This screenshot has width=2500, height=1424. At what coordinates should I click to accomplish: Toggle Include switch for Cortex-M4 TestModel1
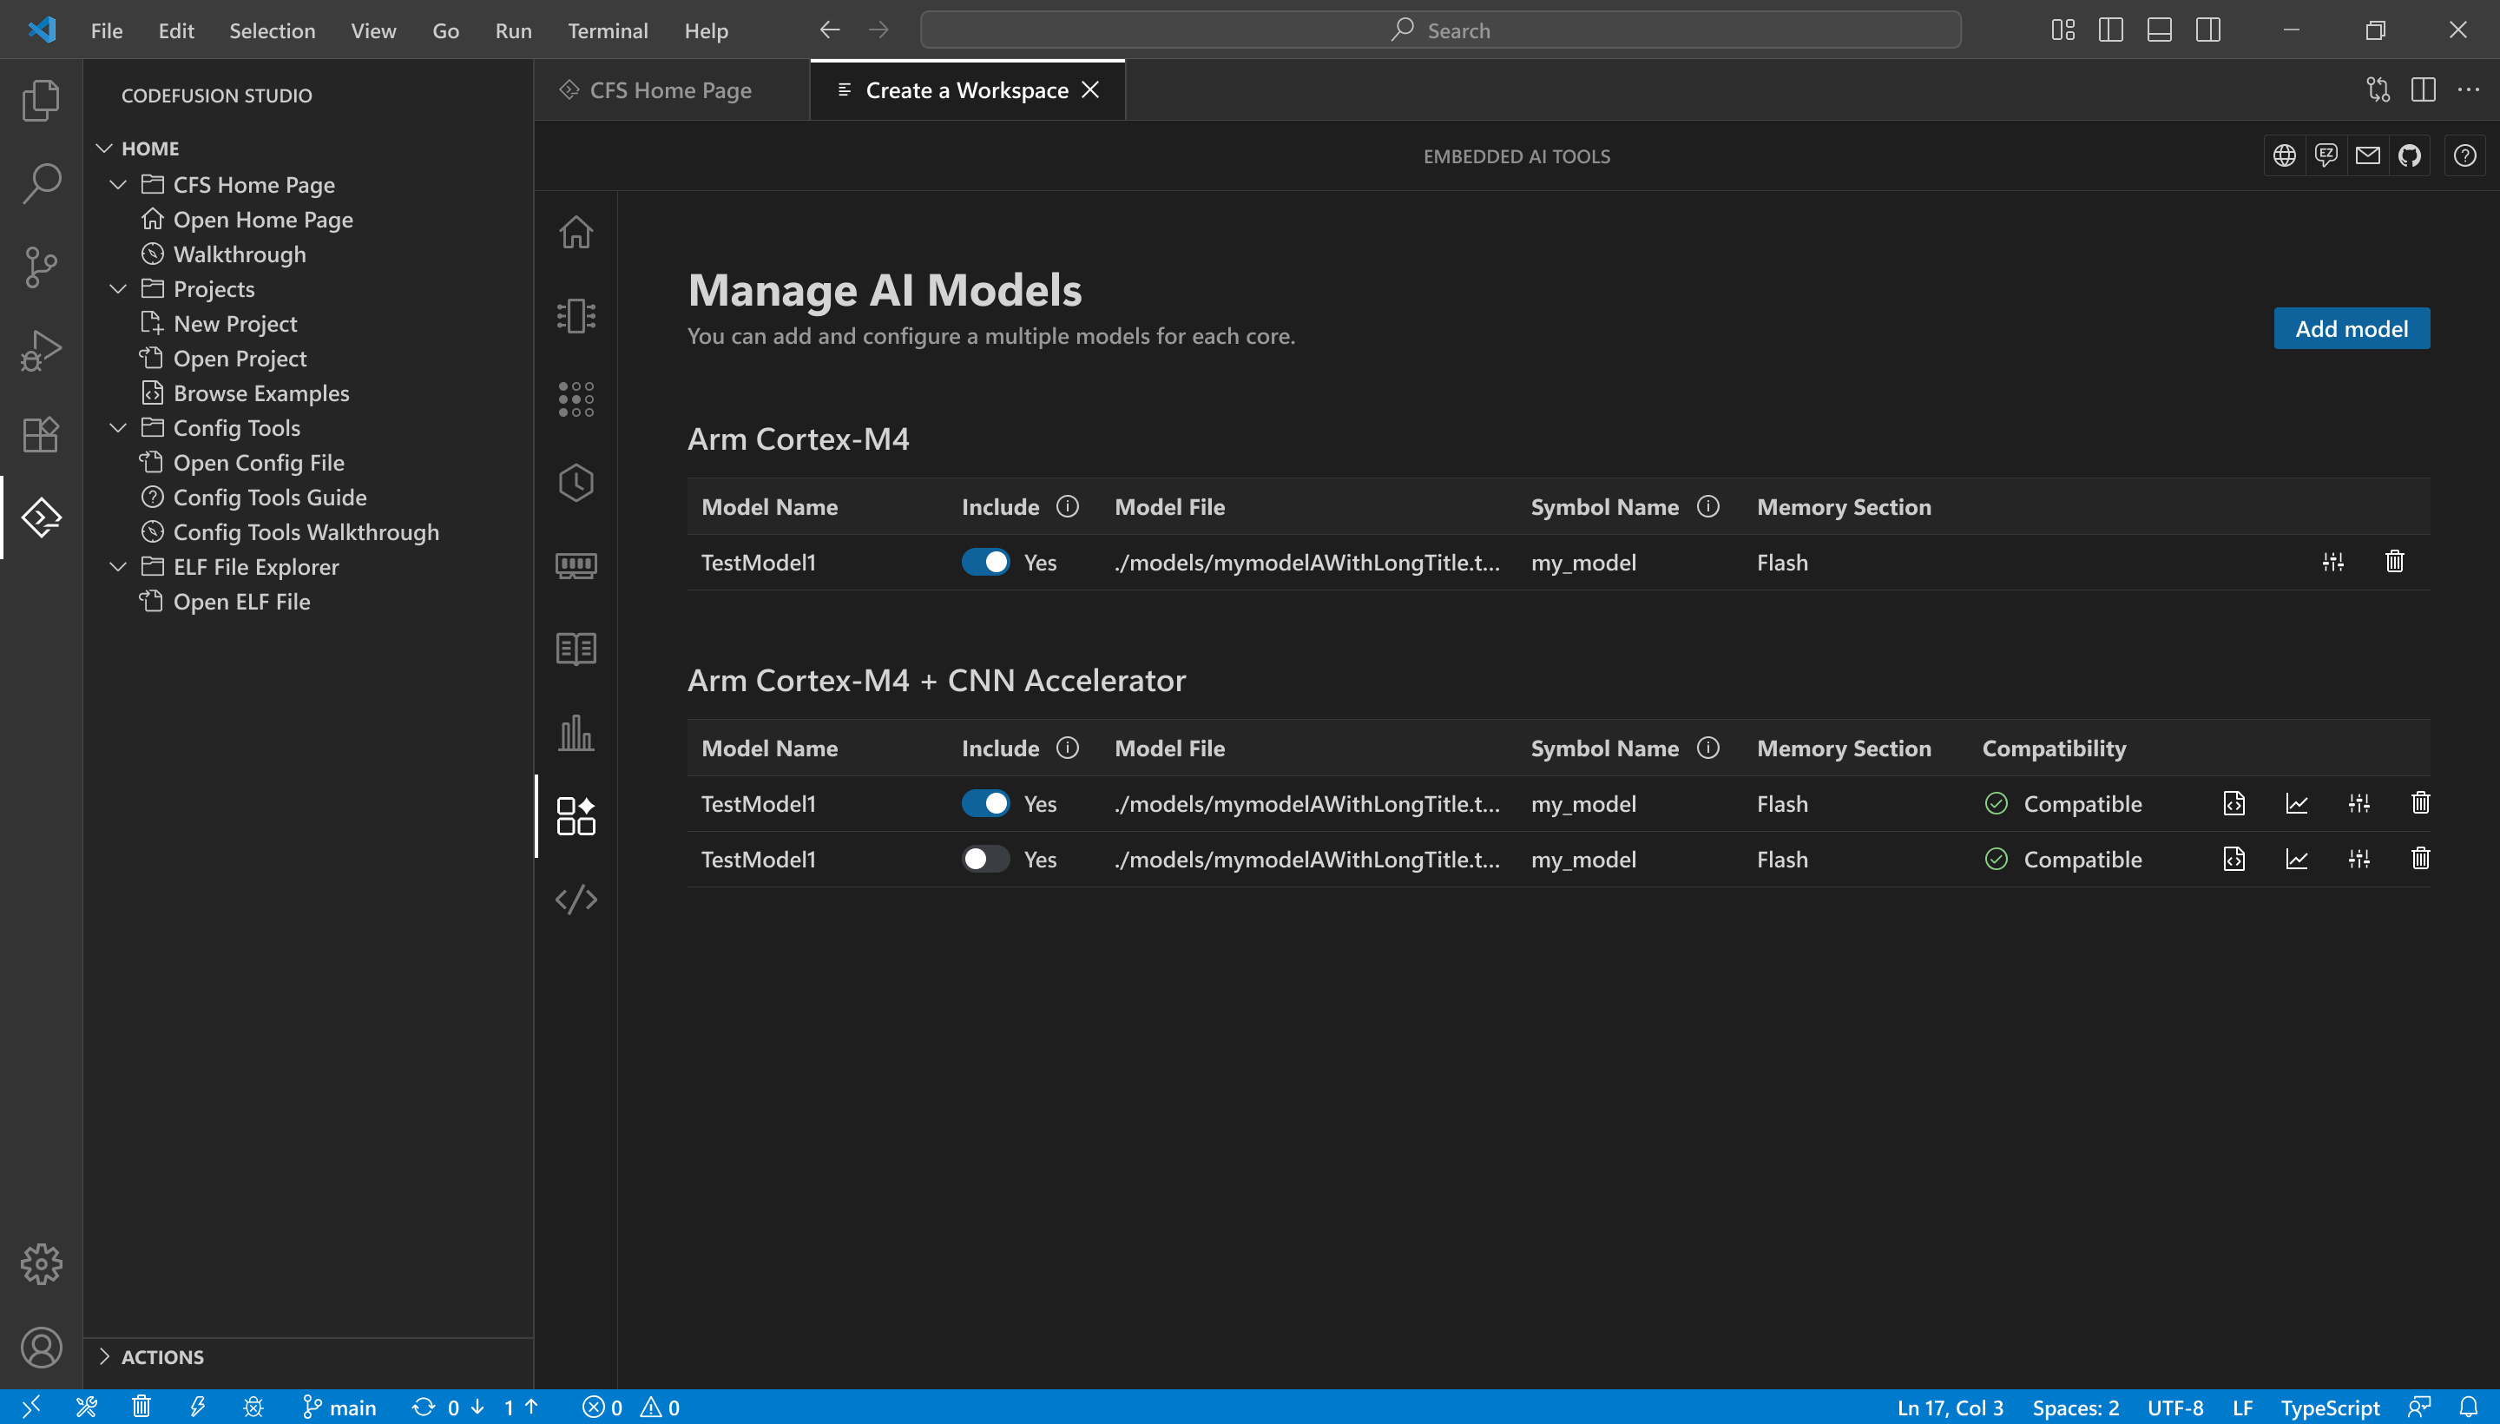(984, 563)
